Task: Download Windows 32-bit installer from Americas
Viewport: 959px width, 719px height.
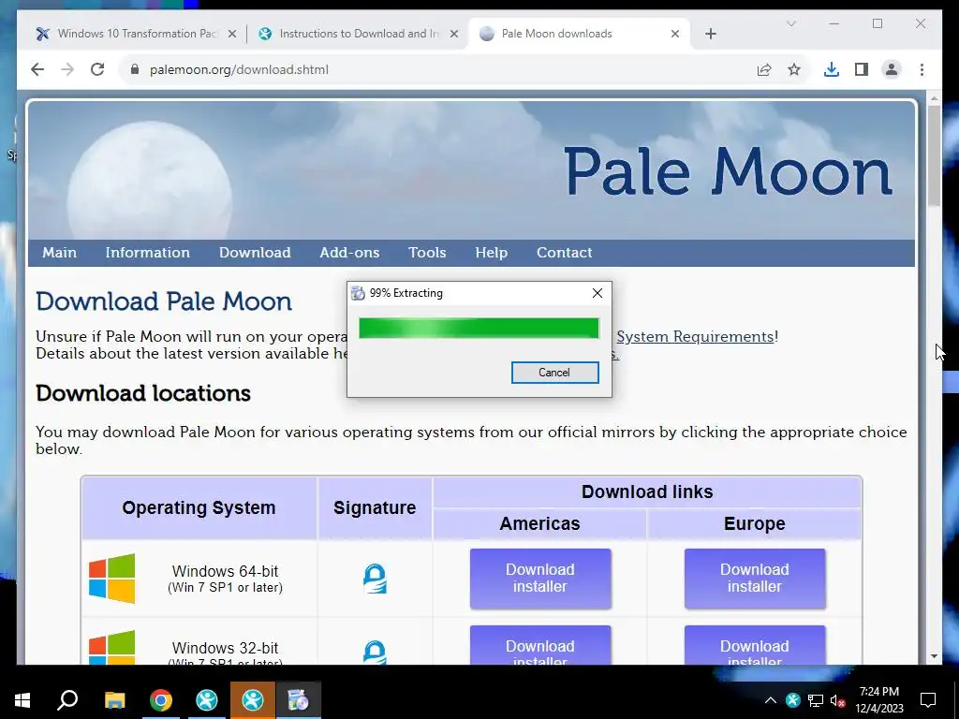Action: (540, 645)
